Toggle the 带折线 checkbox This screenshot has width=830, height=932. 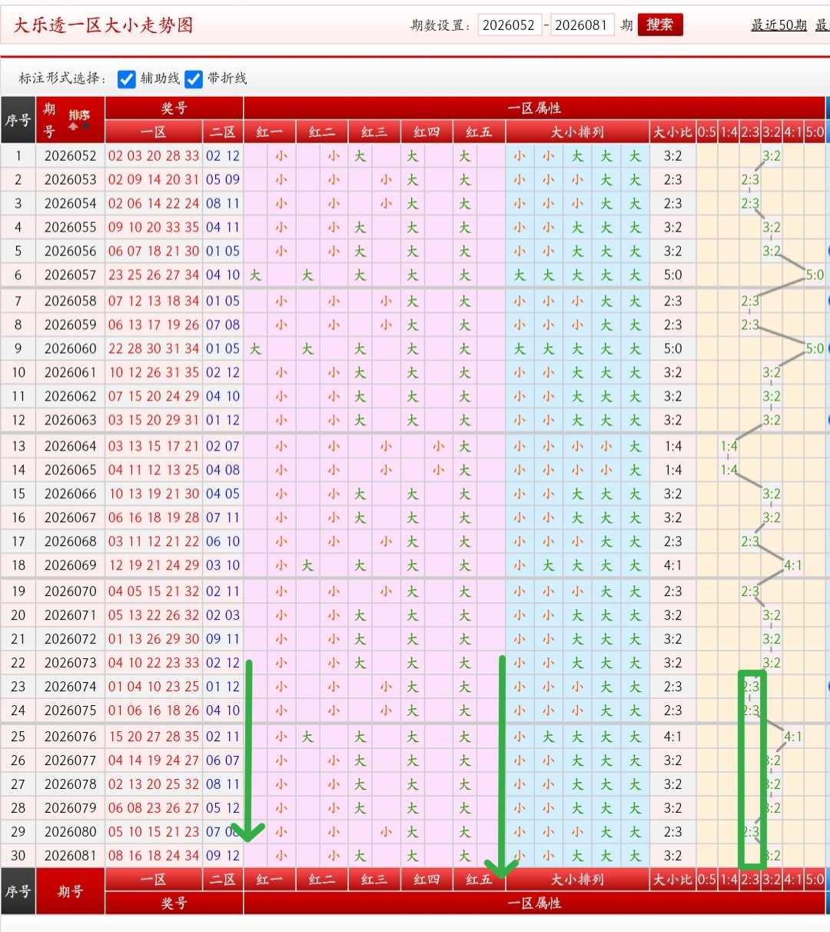coord(194,78)
